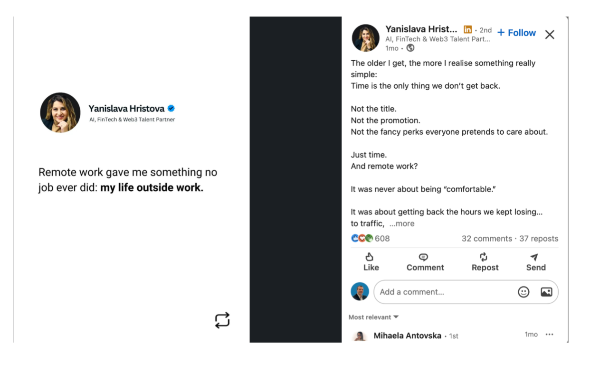Click the author's profile photo in post header
Image resolution: width=590 pixels, height=371 pixels.
coord(365,38)
